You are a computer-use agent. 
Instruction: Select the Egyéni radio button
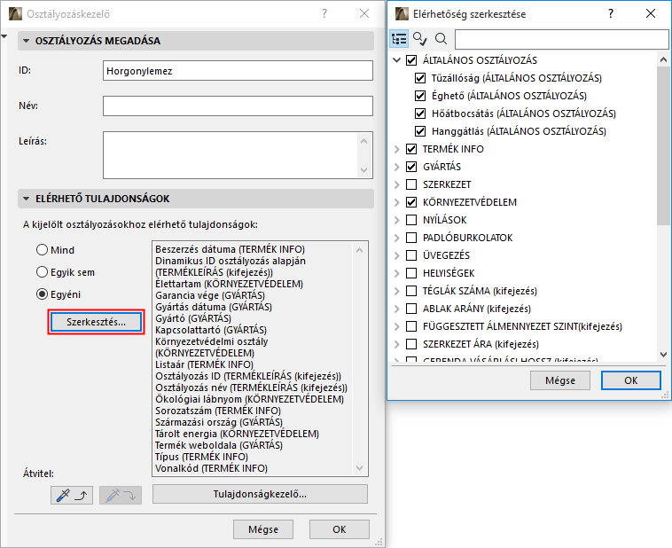tap(42, 294)
